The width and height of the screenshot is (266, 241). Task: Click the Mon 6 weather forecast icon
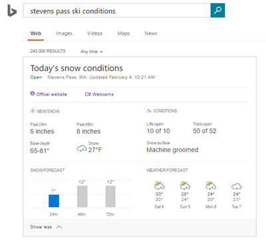pos(211,185)
